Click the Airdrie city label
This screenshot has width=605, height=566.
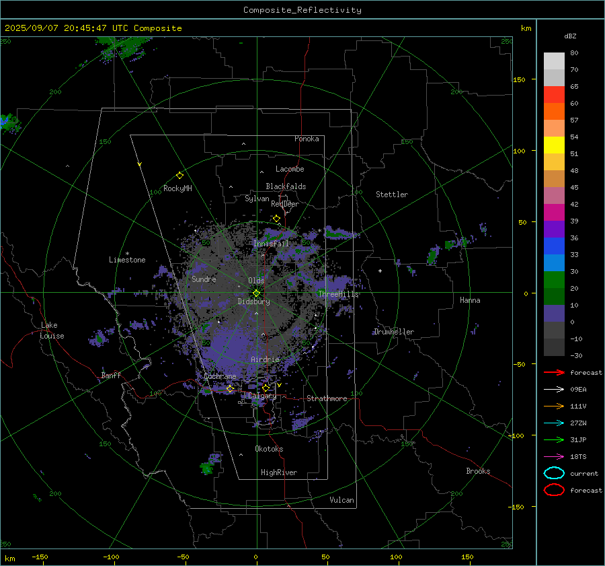[x=265, y=359]
